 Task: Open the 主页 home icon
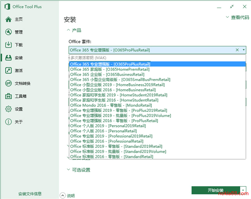click(x=8, y=19)
